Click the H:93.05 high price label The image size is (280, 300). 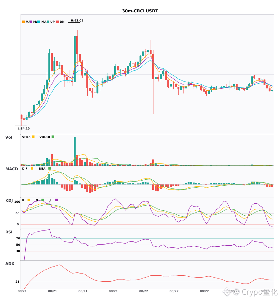click(77, 21)
